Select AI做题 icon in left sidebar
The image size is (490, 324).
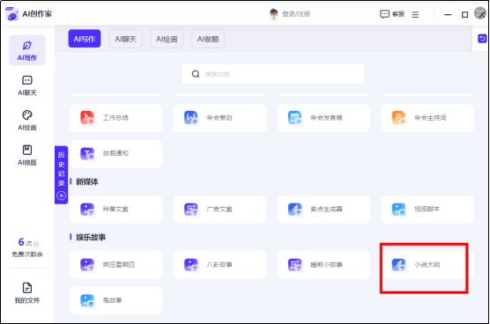coord(27,150)
